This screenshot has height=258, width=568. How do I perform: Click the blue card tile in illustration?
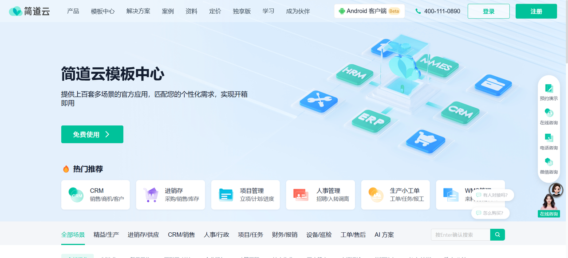493,84
